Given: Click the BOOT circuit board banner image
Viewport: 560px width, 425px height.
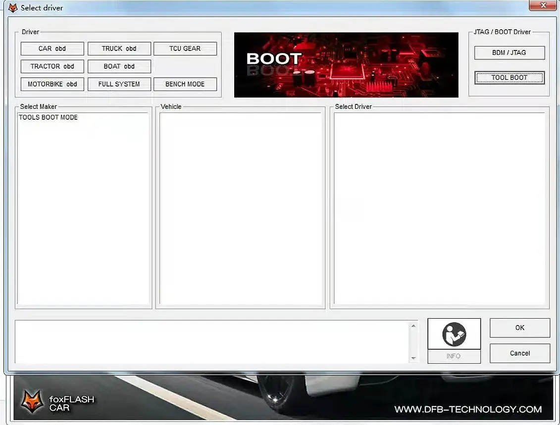Looking at the screenshot, I should 346,65.
